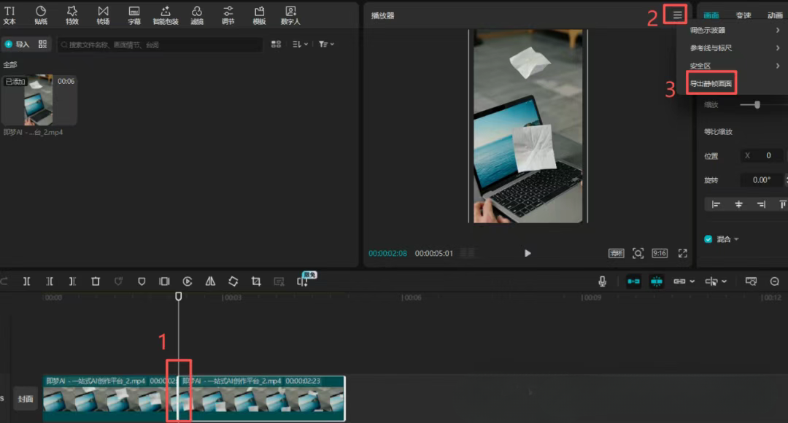
Task: Click the delete (trash) icon in timeline toolbar
Action: click(96, 281)
